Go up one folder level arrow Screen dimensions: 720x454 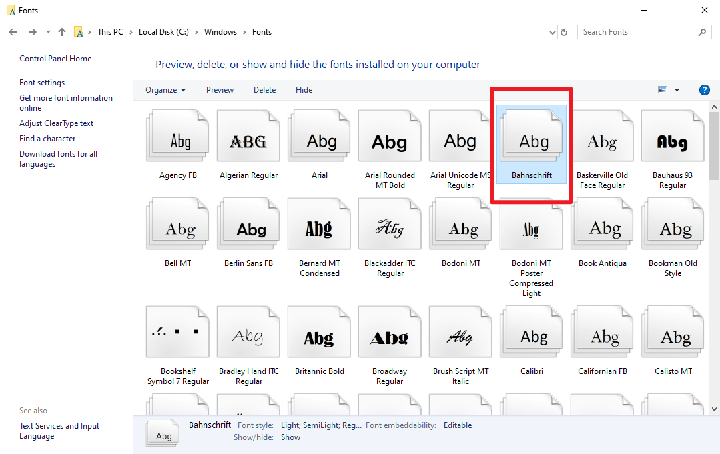point(62,32)
